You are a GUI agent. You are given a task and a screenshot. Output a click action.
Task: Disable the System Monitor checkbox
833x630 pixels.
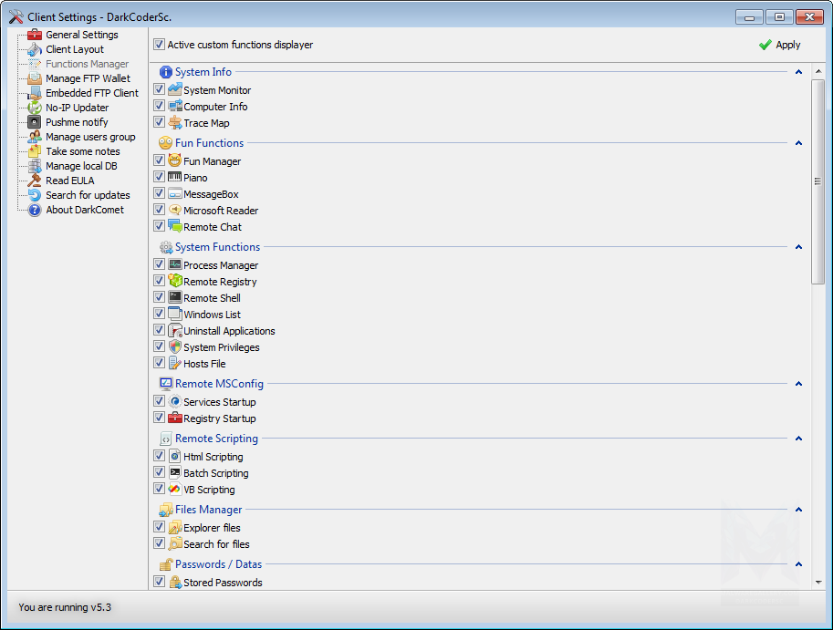pyautogui.click(x=160, y=90)
